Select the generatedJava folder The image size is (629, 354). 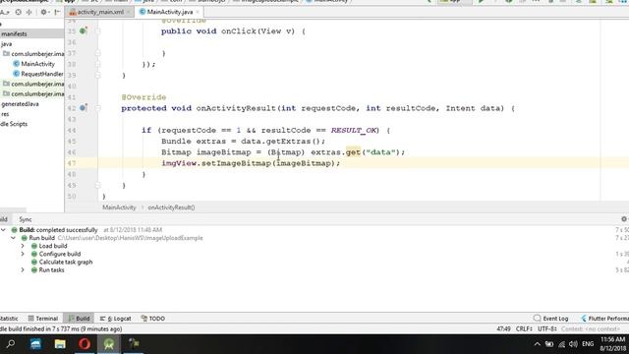click(20, 104)
